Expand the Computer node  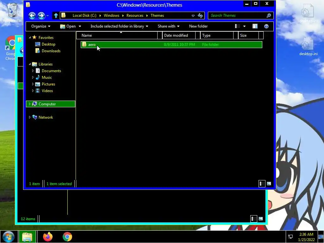(30, 104)
